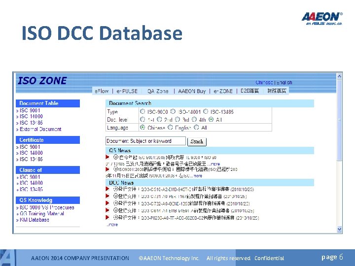Click red arrow of first QS News item
355x266 pixels.
click(107, 157)
